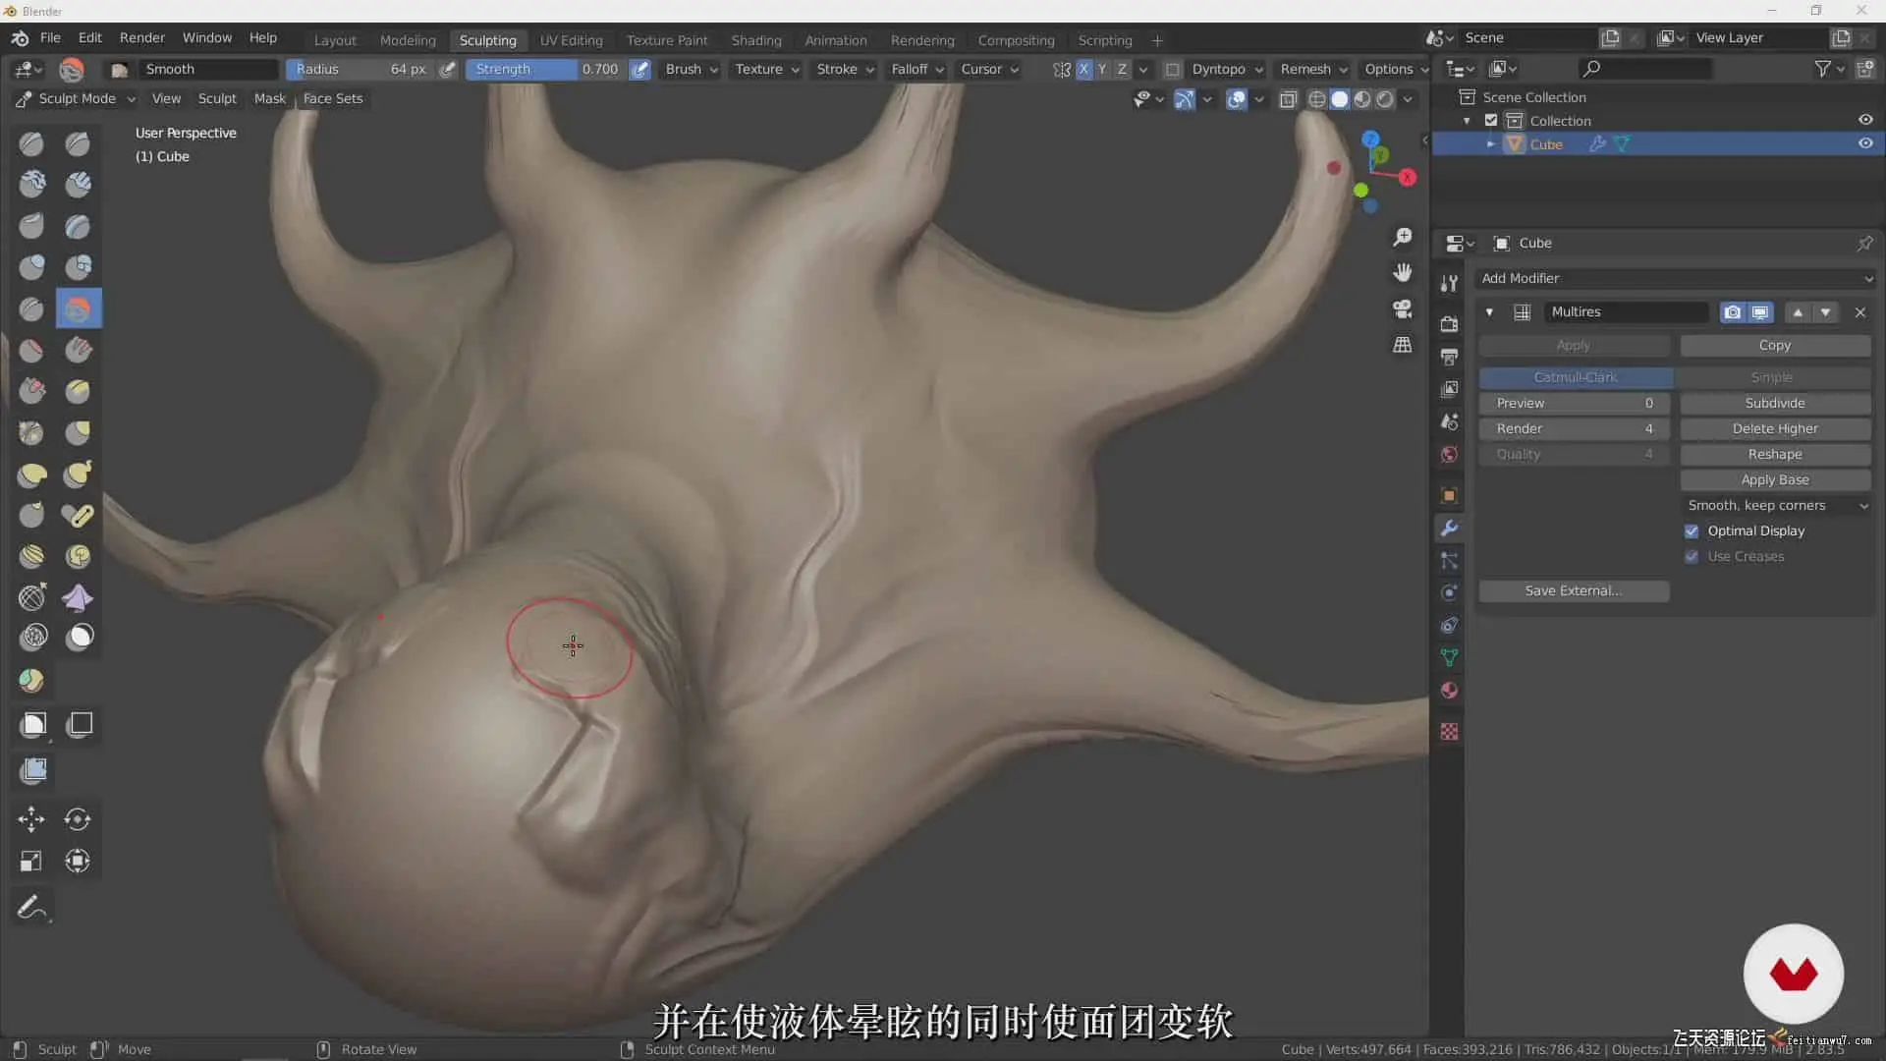
Task: Open the Modifier properties wrench tab
Action: coord(1449,529)
